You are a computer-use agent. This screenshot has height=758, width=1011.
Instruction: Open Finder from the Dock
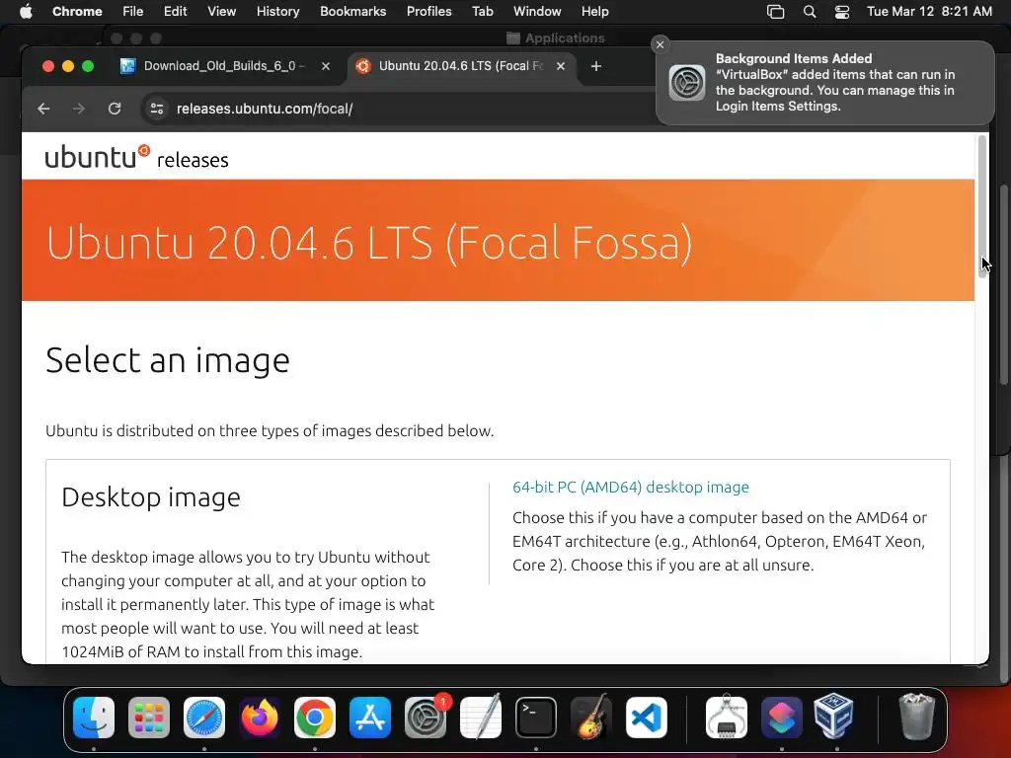pyautogui.click(x=94, y=718)
